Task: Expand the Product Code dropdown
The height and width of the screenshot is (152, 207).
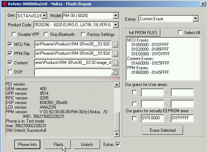Action: point(115,25)
